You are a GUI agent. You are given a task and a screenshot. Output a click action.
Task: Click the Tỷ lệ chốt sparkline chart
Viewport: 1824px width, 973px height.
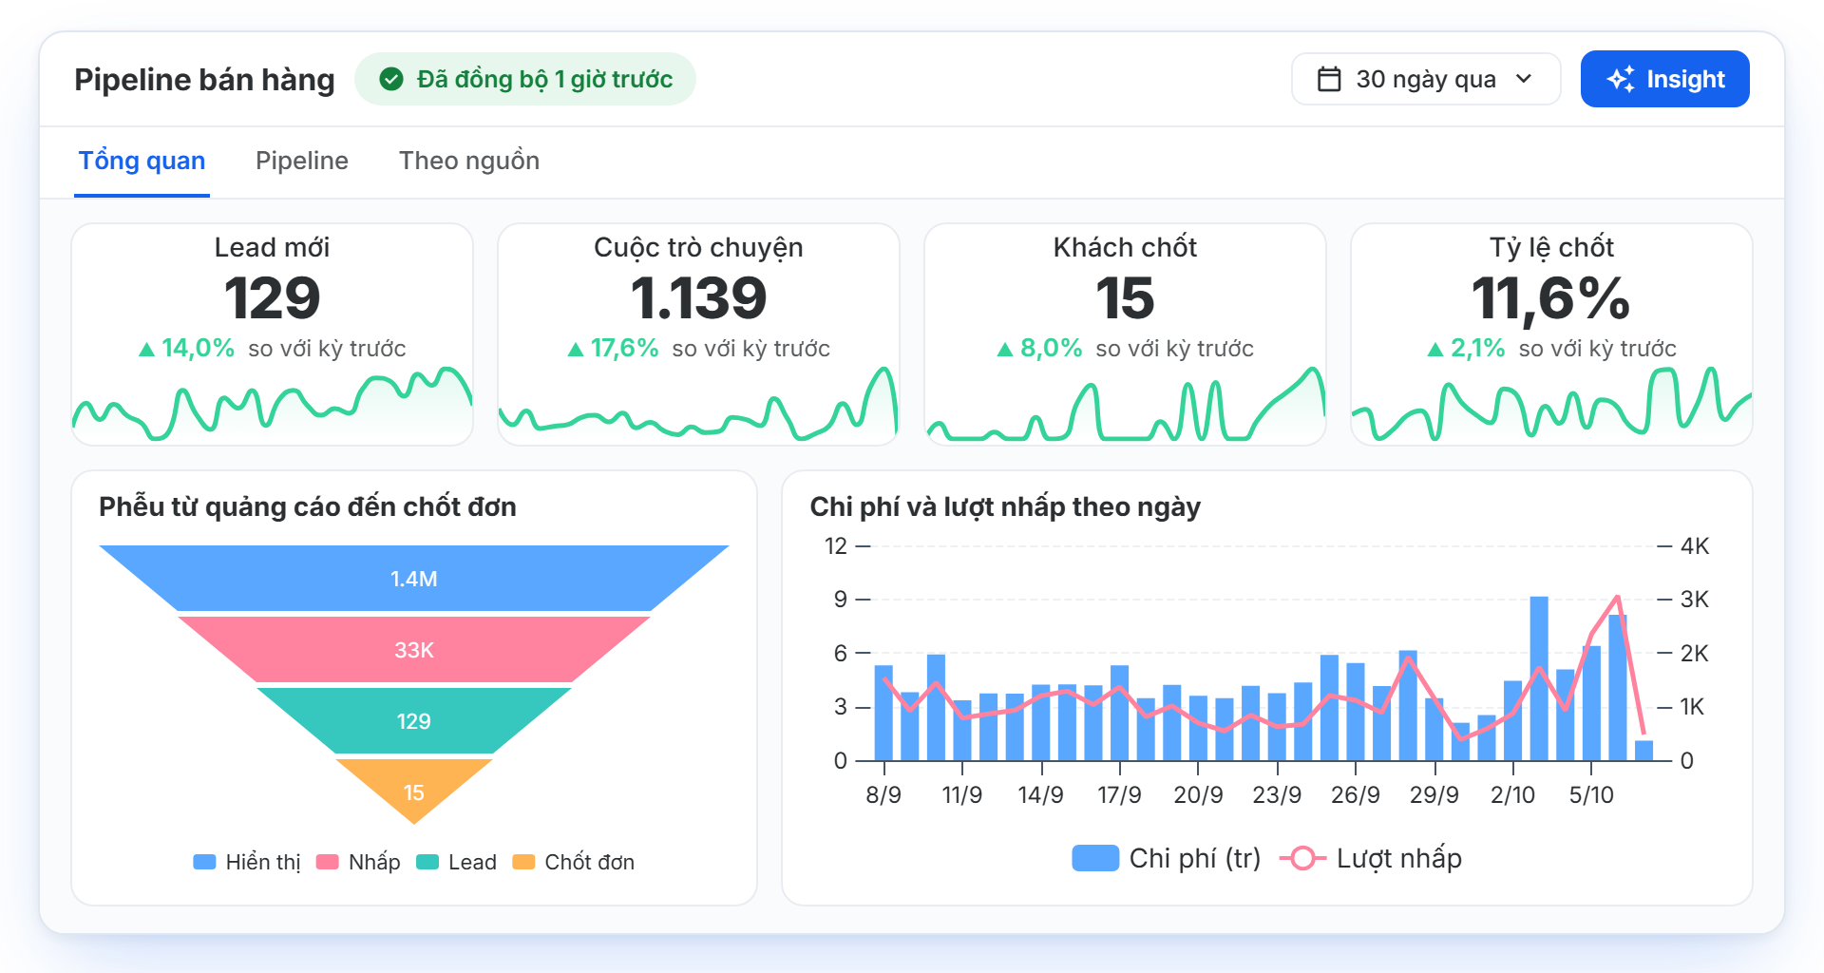pos(1551,404)
